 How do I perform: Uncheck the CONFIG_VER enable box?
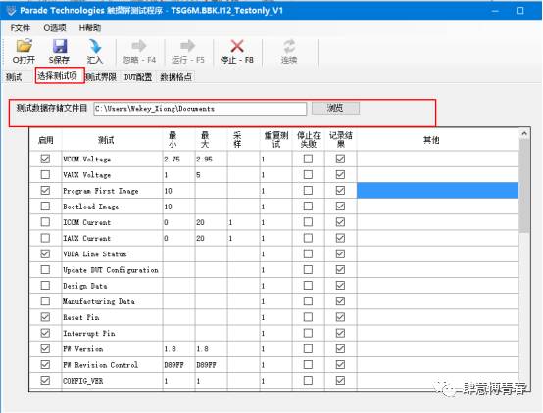45,381
